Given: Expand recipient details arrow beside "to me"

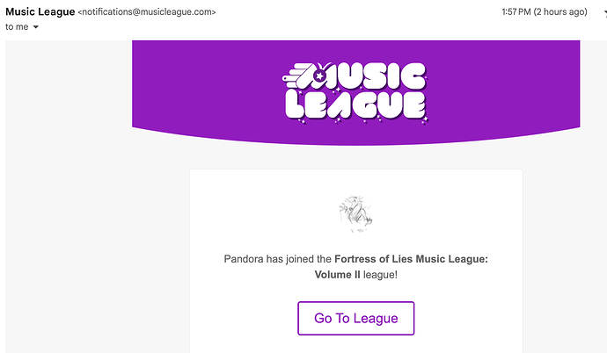Looking at the screenshot, I should [x=35, y=27].
